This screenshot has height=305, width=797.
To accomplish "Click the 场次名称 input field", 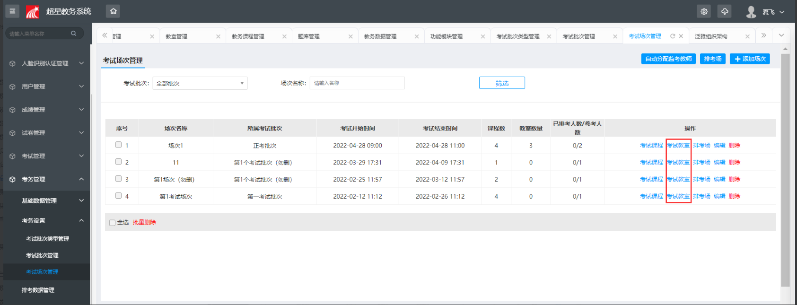I will click(x=357, y=83).
